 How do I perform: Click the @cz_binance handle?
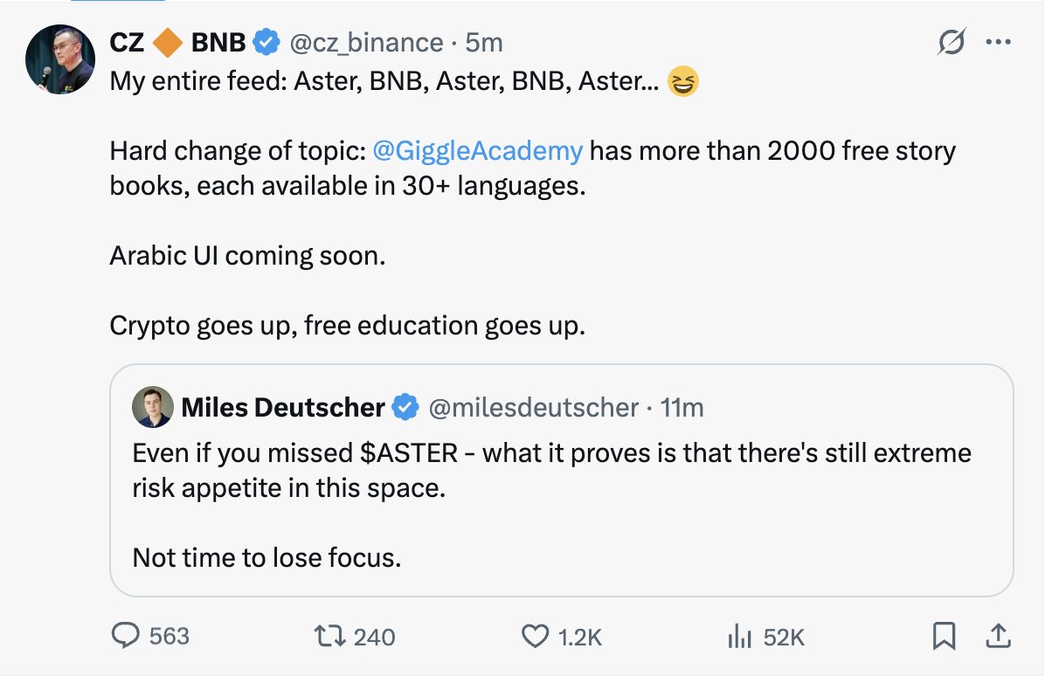[365, 42]
